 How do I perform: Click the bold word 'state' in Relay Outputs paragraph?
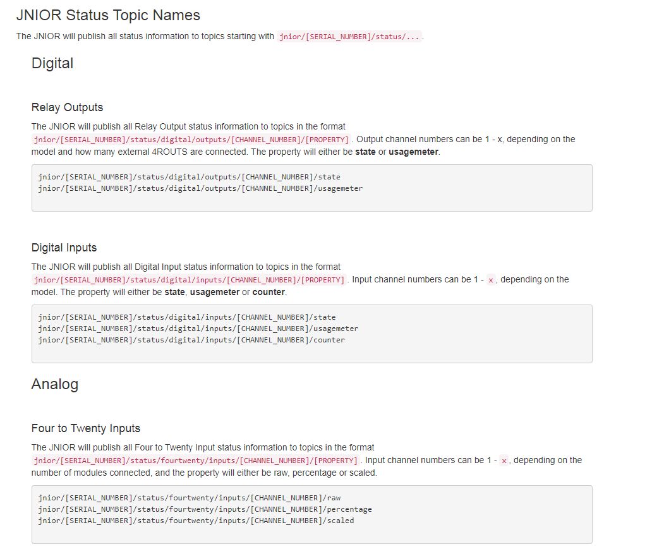[x=365, y=152]
